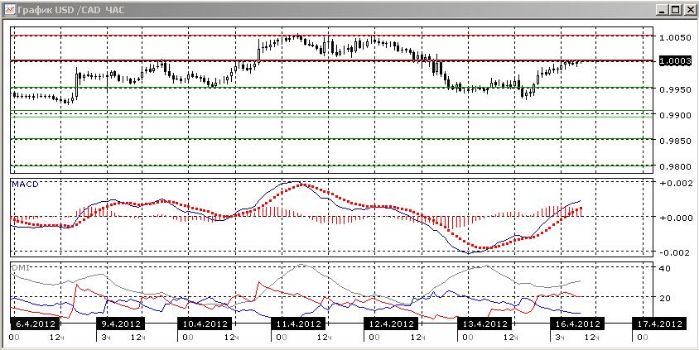Select the 13.4.2012 date marker

coord(485,324)
